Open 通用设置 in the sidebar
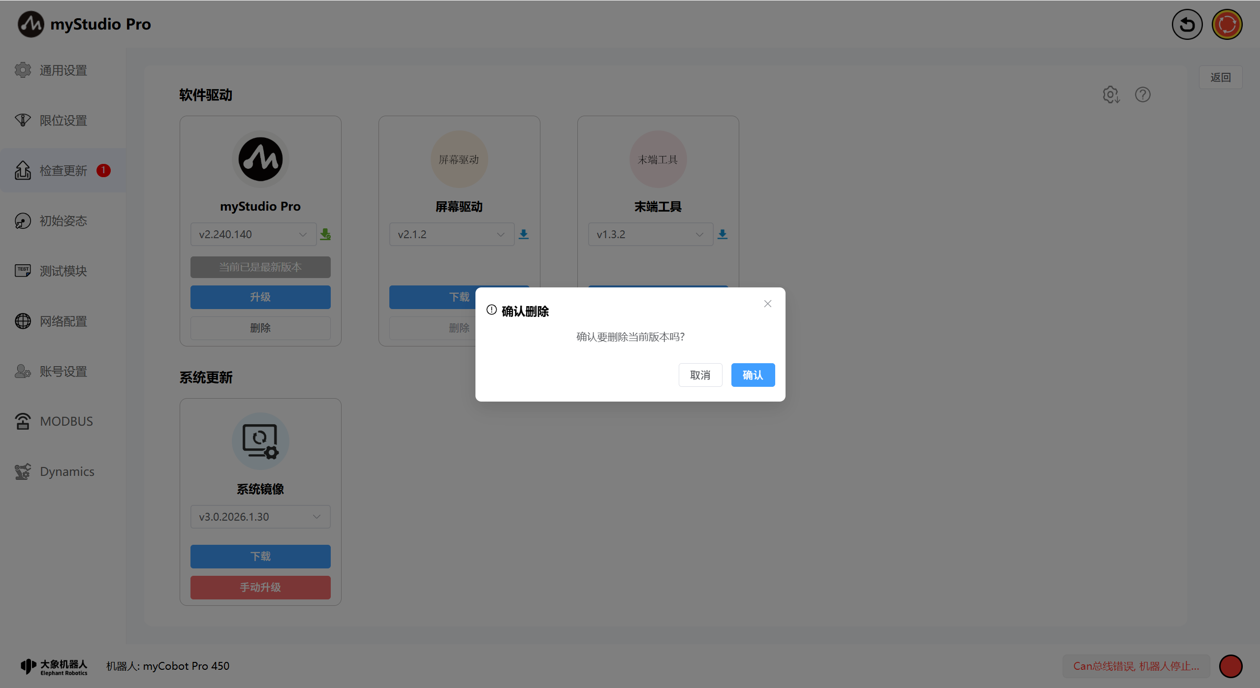Screen dimensions: 1260x688 pos(63,70)
